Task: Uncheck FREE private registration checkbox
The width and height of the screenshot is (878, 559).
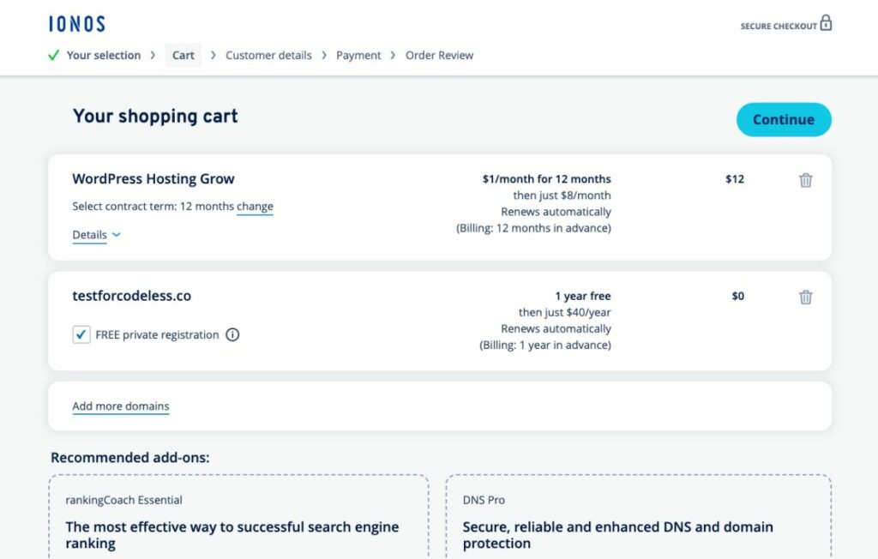Action: 81,335
